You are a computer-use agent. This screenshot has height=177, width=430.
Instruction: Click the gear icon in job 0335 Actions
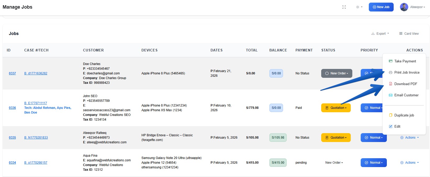click(402, 138)
